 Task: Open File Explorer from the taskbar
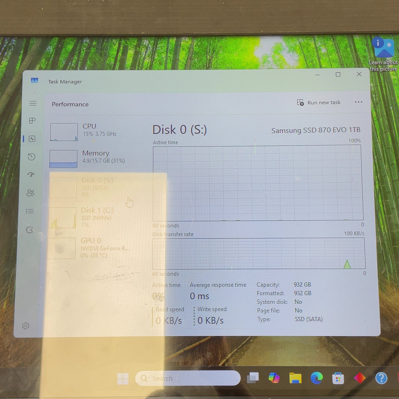point(295,378)
